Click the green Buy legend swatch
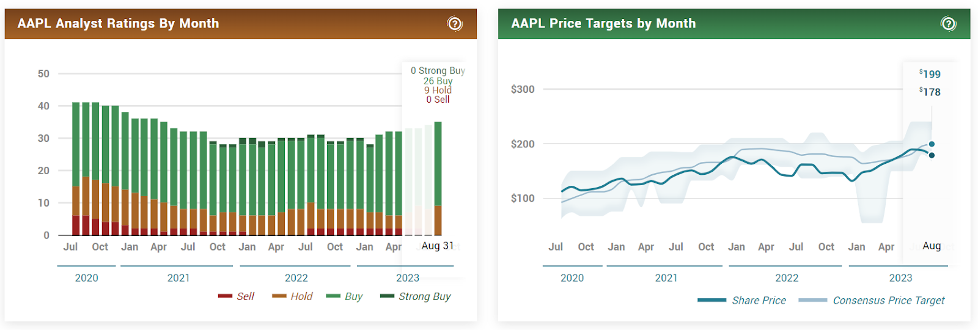978x330 pixels. 333,296
